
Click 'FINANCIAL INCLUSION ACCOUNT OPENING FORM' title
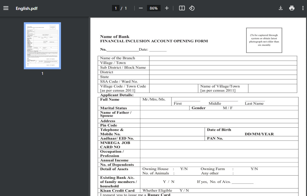[x=154, y=41]
